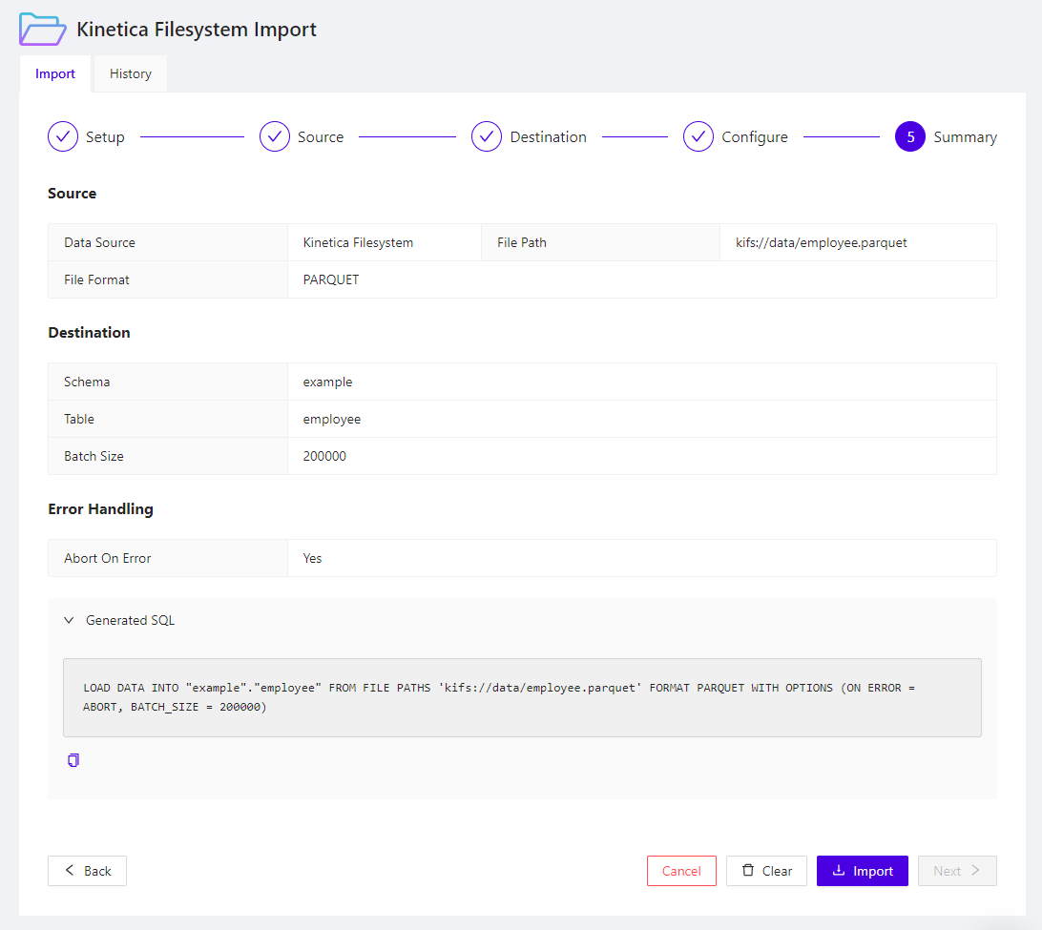This screenshot has height=930, width=1042.
Task: Click the File Path value cell
Action: (x=858, y=242)
